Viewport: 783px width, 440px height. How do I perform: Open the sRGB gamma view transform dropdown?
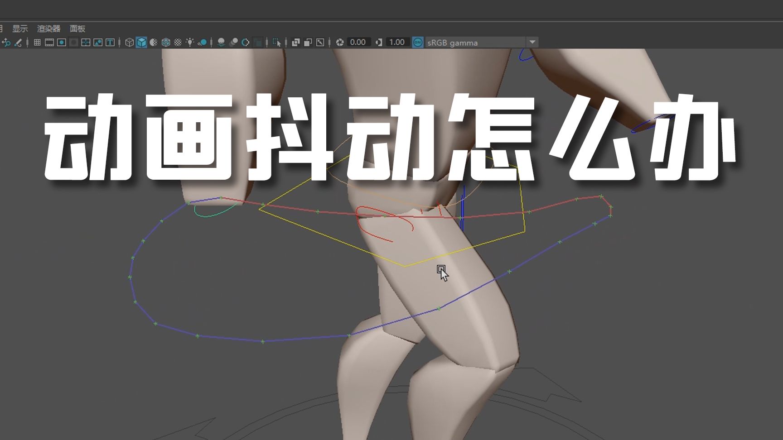tap(476, 43)
